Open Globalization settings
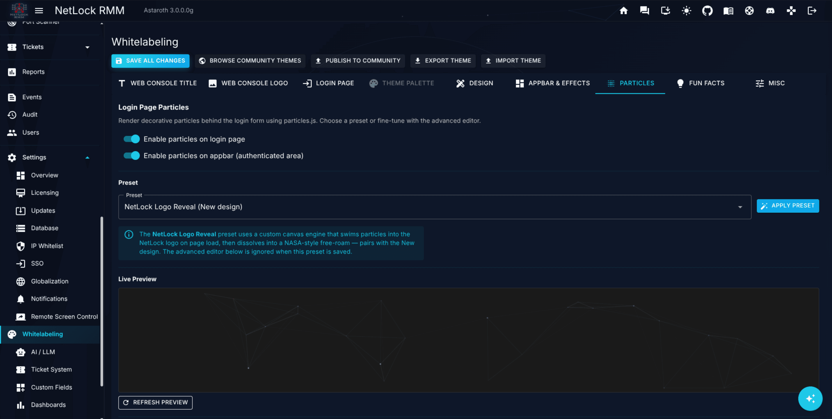 click(x=50, y=281)
